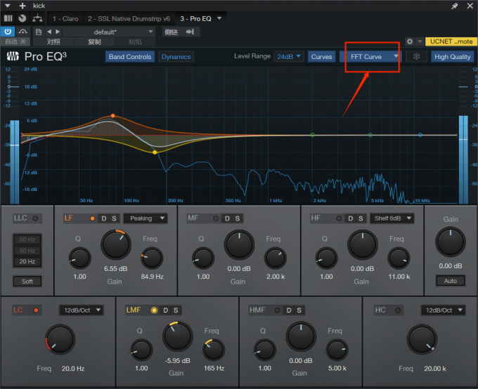Open the LF Peaking filter type dropdown
478x389 pixels.
(146, 218)
